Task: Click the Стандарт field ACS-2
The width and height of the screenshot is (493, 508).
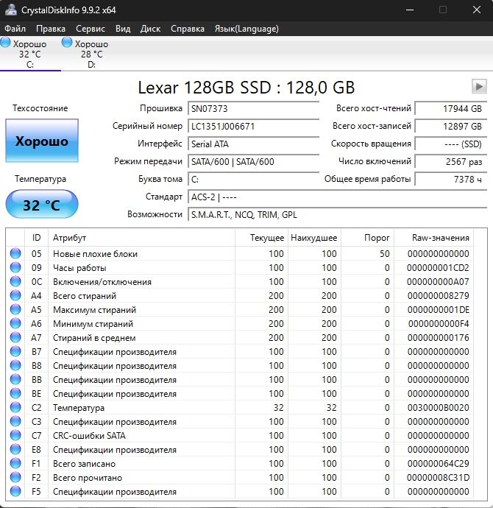Action: [x=337, y=197]
